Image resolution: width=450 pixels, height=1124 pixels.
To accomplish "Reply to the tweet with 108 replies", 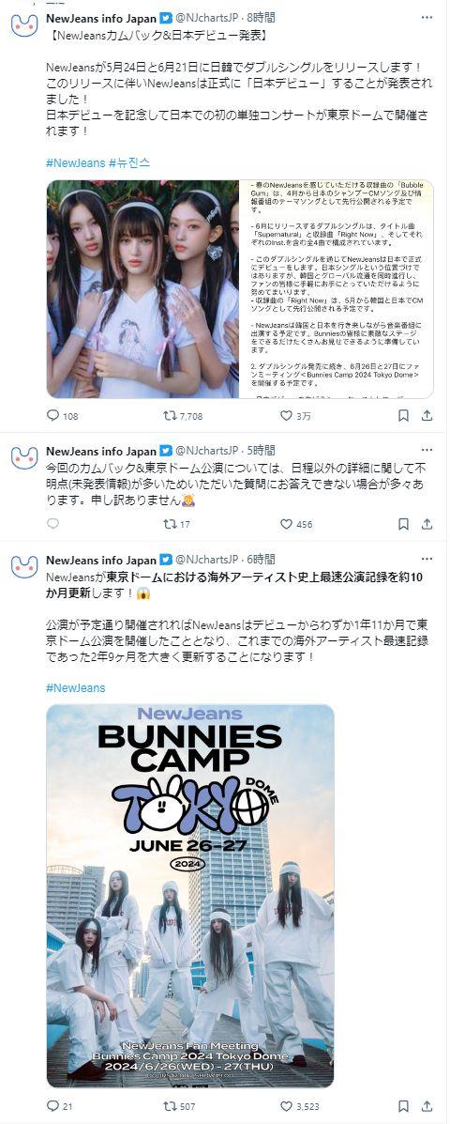I will point(52,416).
